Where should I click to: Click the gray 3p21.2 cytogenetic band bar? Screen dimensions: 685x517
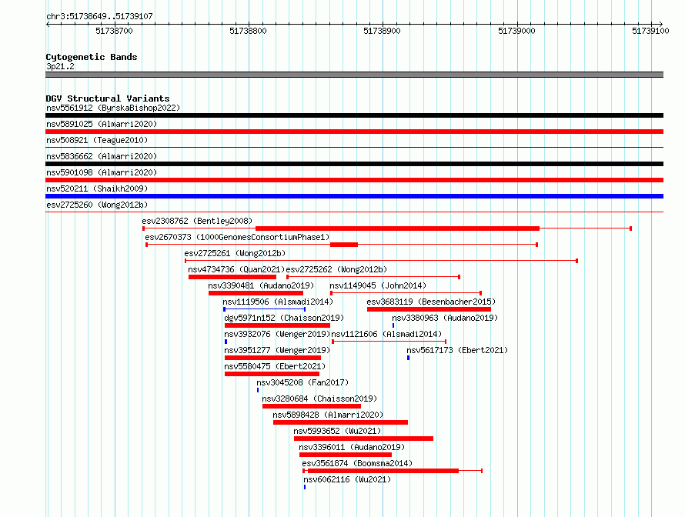click(354, 75)
